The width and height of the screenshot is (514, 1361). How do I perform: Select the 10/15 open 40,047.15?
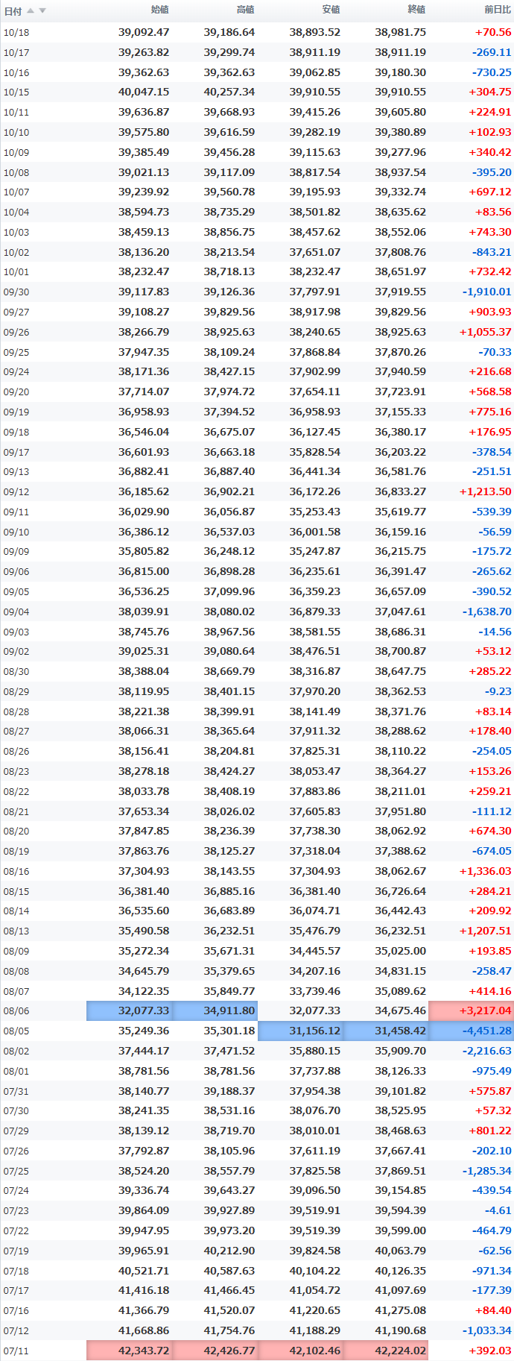[x=144, y=92]
